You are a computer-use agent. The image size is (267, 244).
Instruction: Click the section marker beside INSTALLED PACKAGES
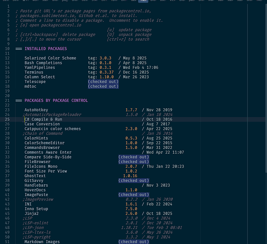(19, 49)
